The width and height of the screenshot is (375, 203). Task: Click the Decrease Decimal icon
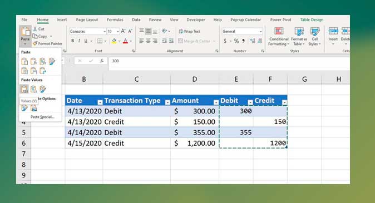pos(260,41)
